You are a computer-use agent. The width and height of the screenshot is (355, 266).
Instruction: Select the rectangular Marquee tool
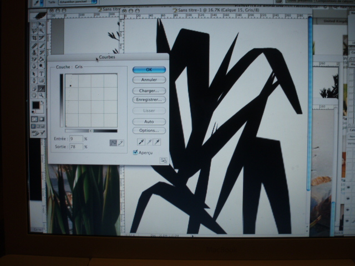pos(34,24)
